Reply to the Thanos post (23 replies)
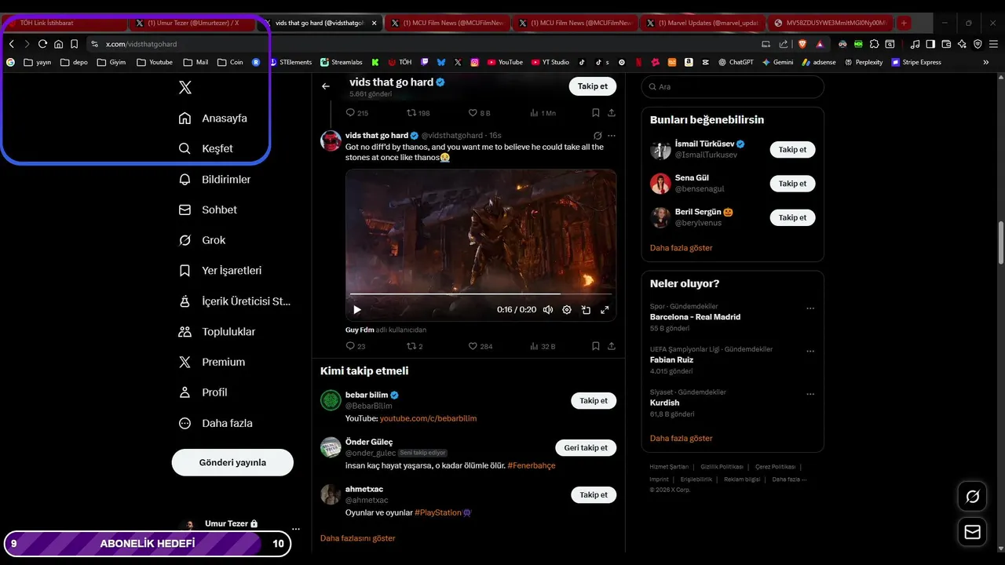 point(356,346)
